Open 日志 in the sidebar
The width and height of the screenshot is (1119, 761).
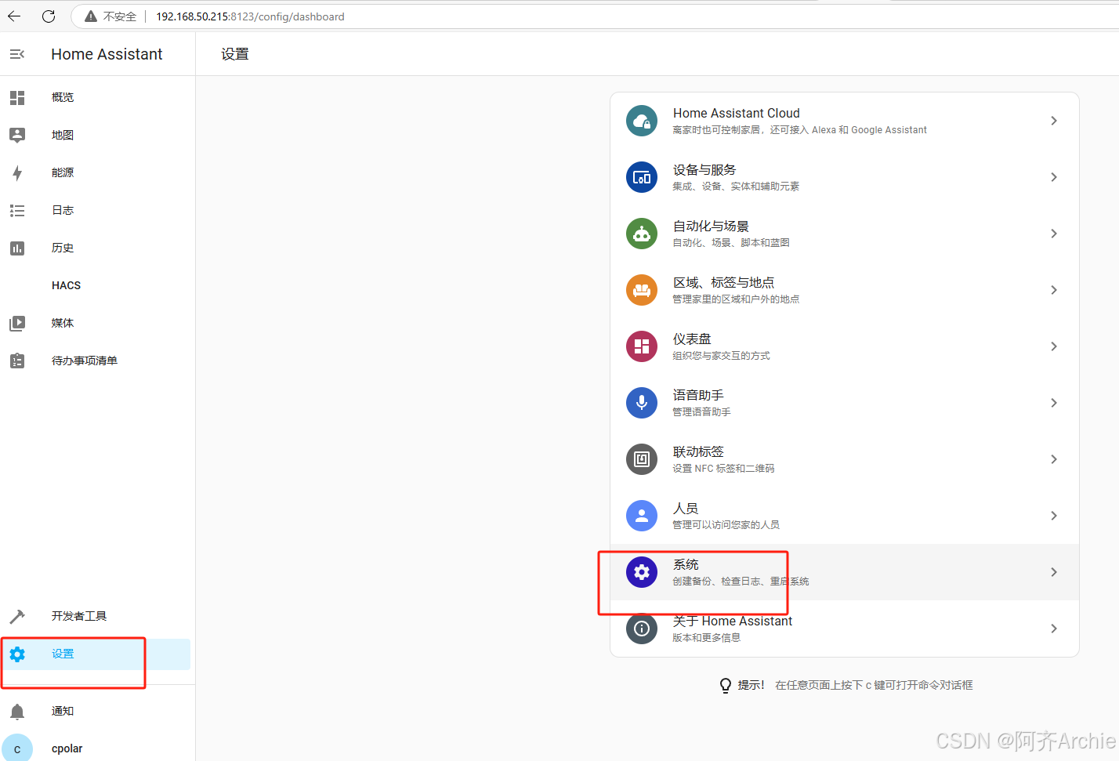click(x=97, y=210)
